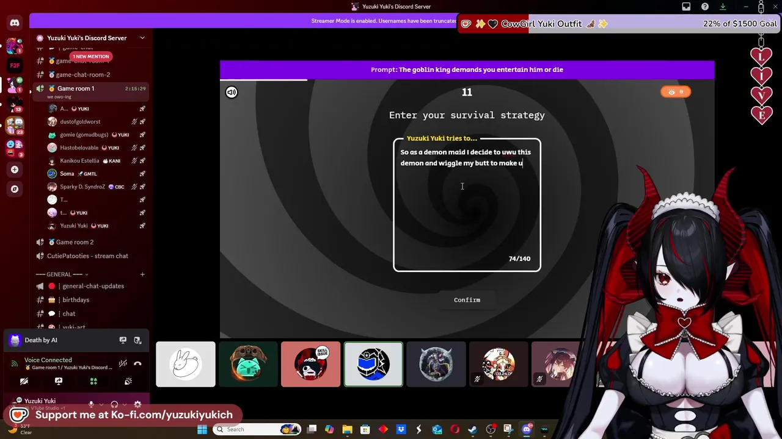Click the Add a Server plus icon
The width and height of the screenshot is (782, 439).
coord(15,170)
